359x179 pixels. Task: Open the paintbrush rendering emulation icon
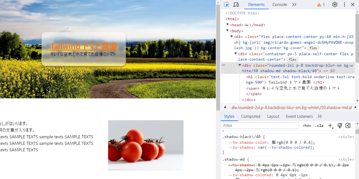pyautogui.click(x=340, y=126)
